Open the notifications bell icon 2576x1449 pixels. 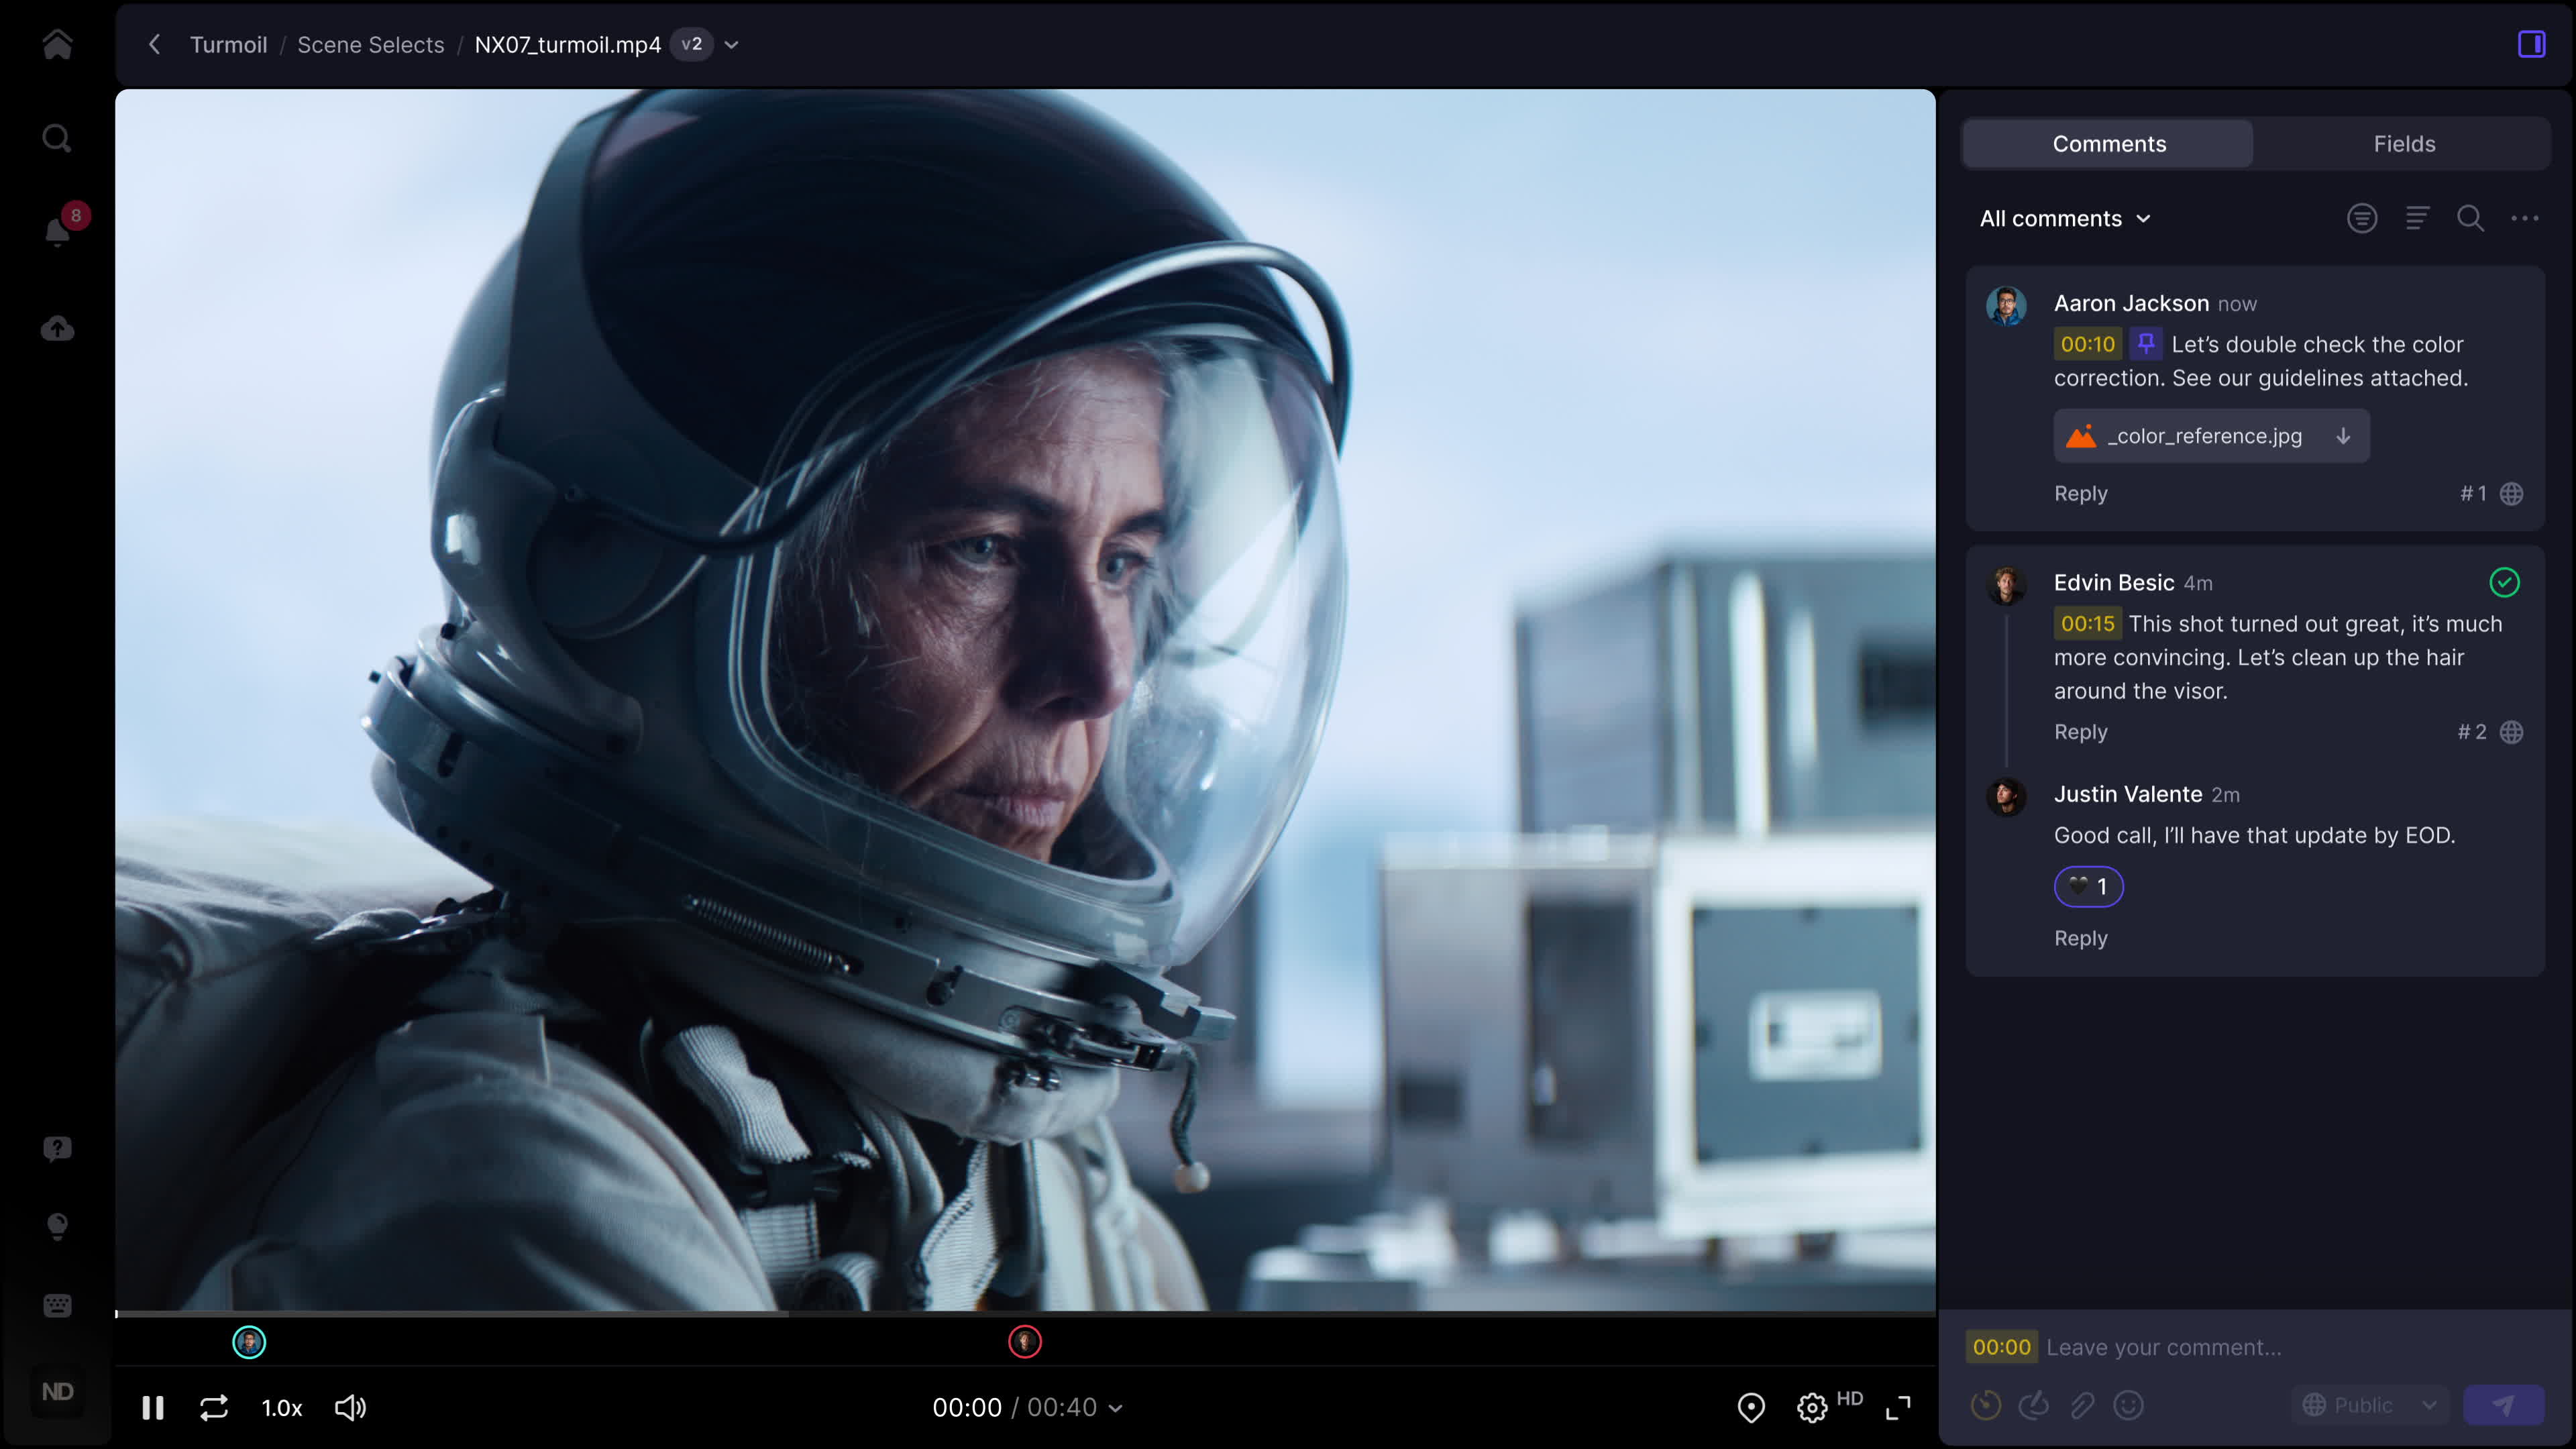57,231
